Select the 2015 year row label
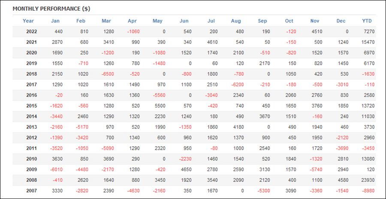The width and height of the screenshot is (386, 199). point(31,106)
